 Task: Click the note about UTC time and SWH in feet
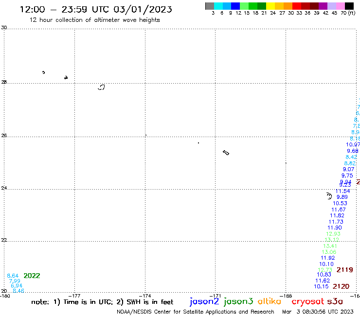click(x=102, y=302)
